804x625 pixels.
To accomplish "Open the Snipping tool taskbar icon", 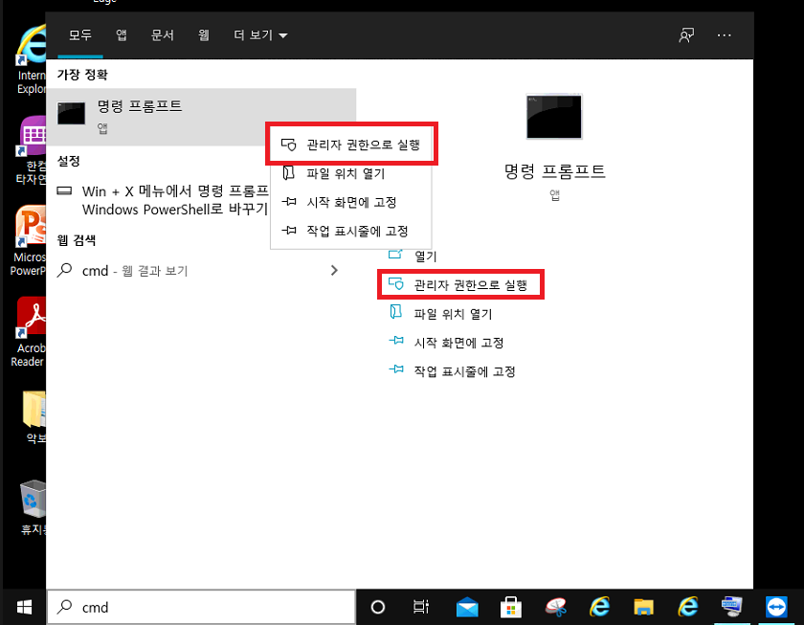I will pos(555,608).
